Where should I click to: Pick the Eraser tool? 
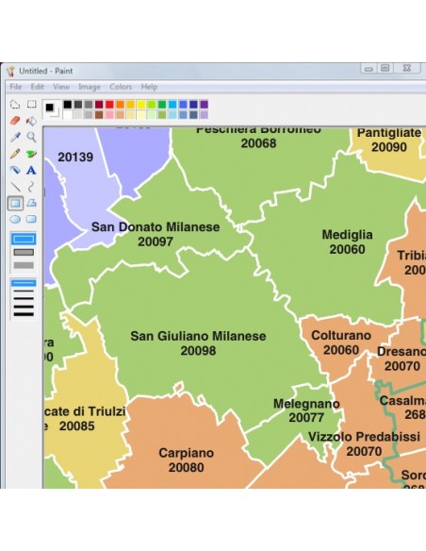coord(15,121)
